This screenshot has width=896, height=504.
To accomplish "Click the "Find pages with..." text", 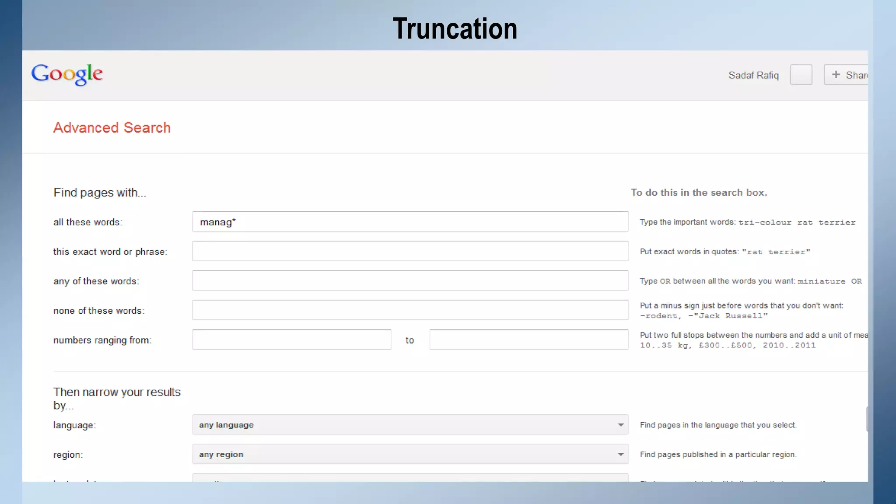I will [100, 193].
